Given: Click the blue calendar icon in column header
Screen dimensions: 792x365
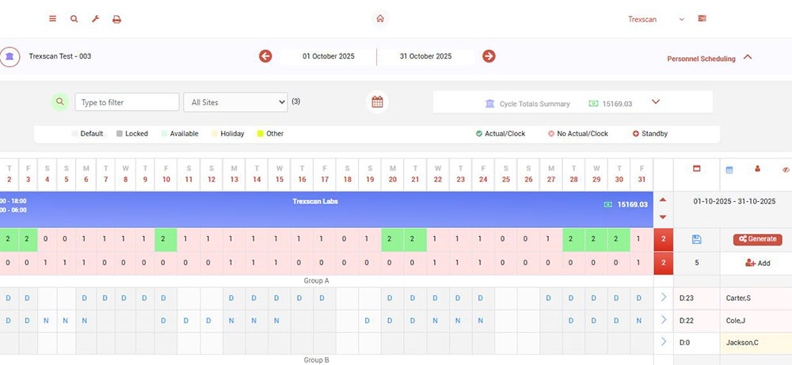Looking at the screenshot, I should click(729, 169).
